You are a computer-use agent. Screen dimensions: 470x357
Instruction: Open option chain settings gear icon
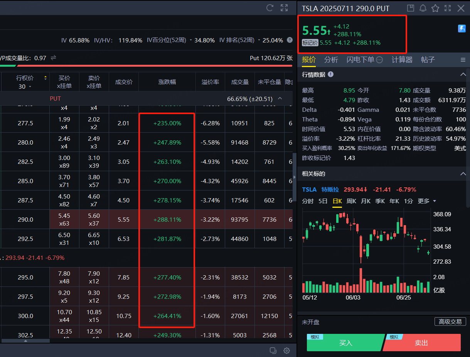[286, 350]
